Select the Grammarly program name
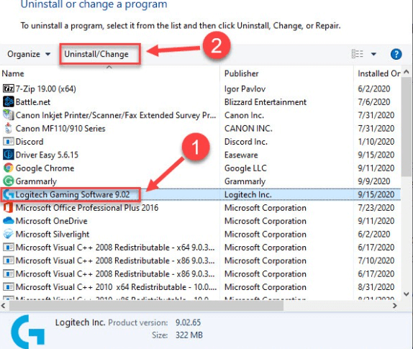The image size is (413, 349). pos(36,181)
